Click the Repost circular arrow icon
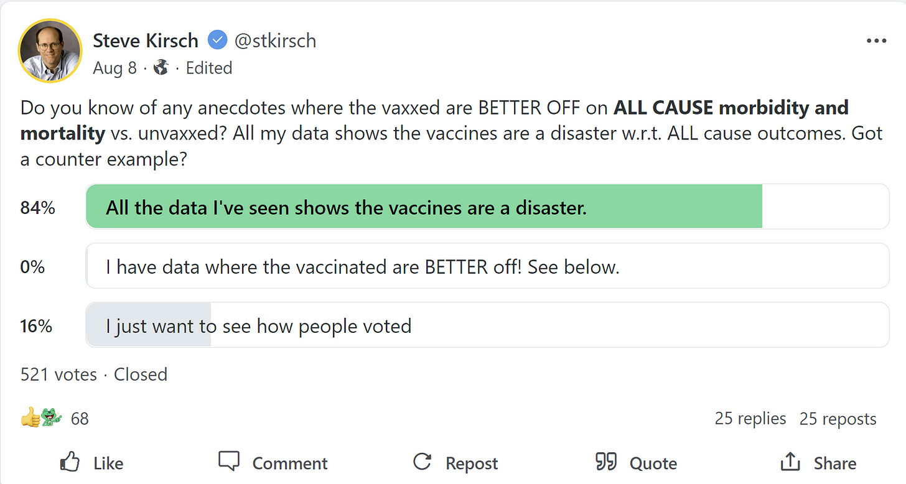Viewport: 906px width, 484px height. tap(423, 462)
